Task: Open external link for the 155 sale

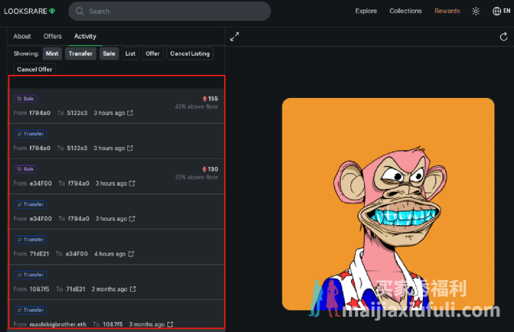Action: (130, 113)
